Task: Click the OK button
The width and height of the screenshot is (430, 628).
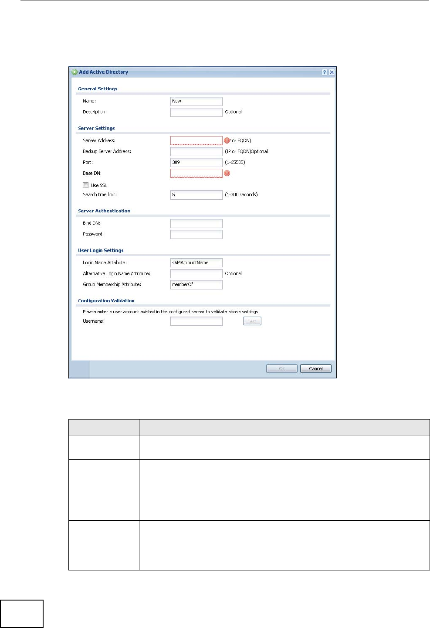Action: click(282, 369)
